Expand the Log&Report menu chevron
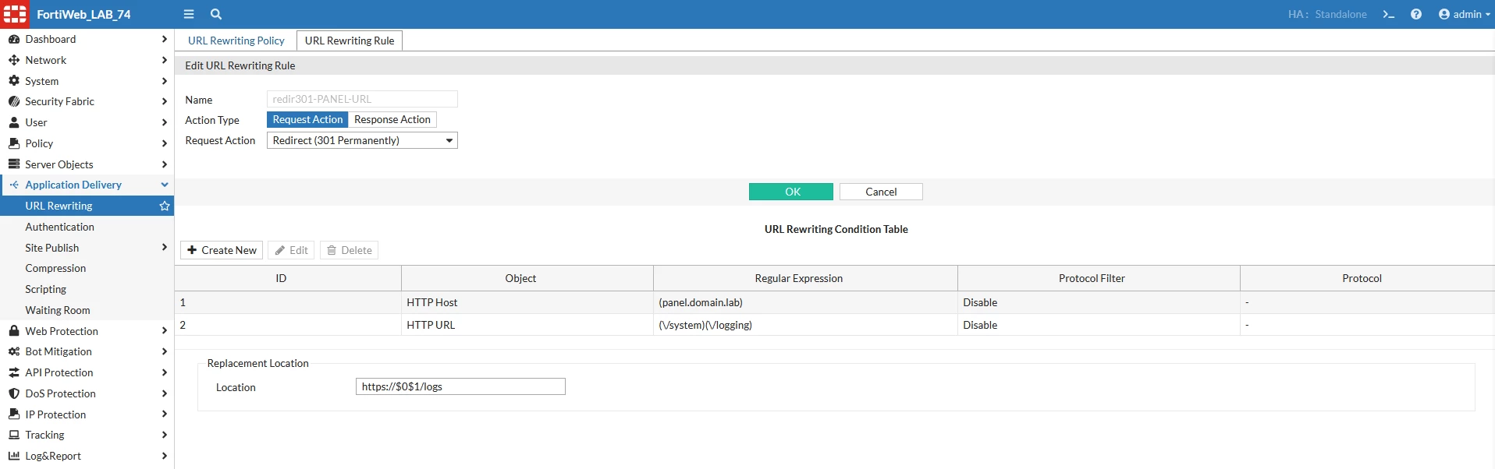 point(164,456)
